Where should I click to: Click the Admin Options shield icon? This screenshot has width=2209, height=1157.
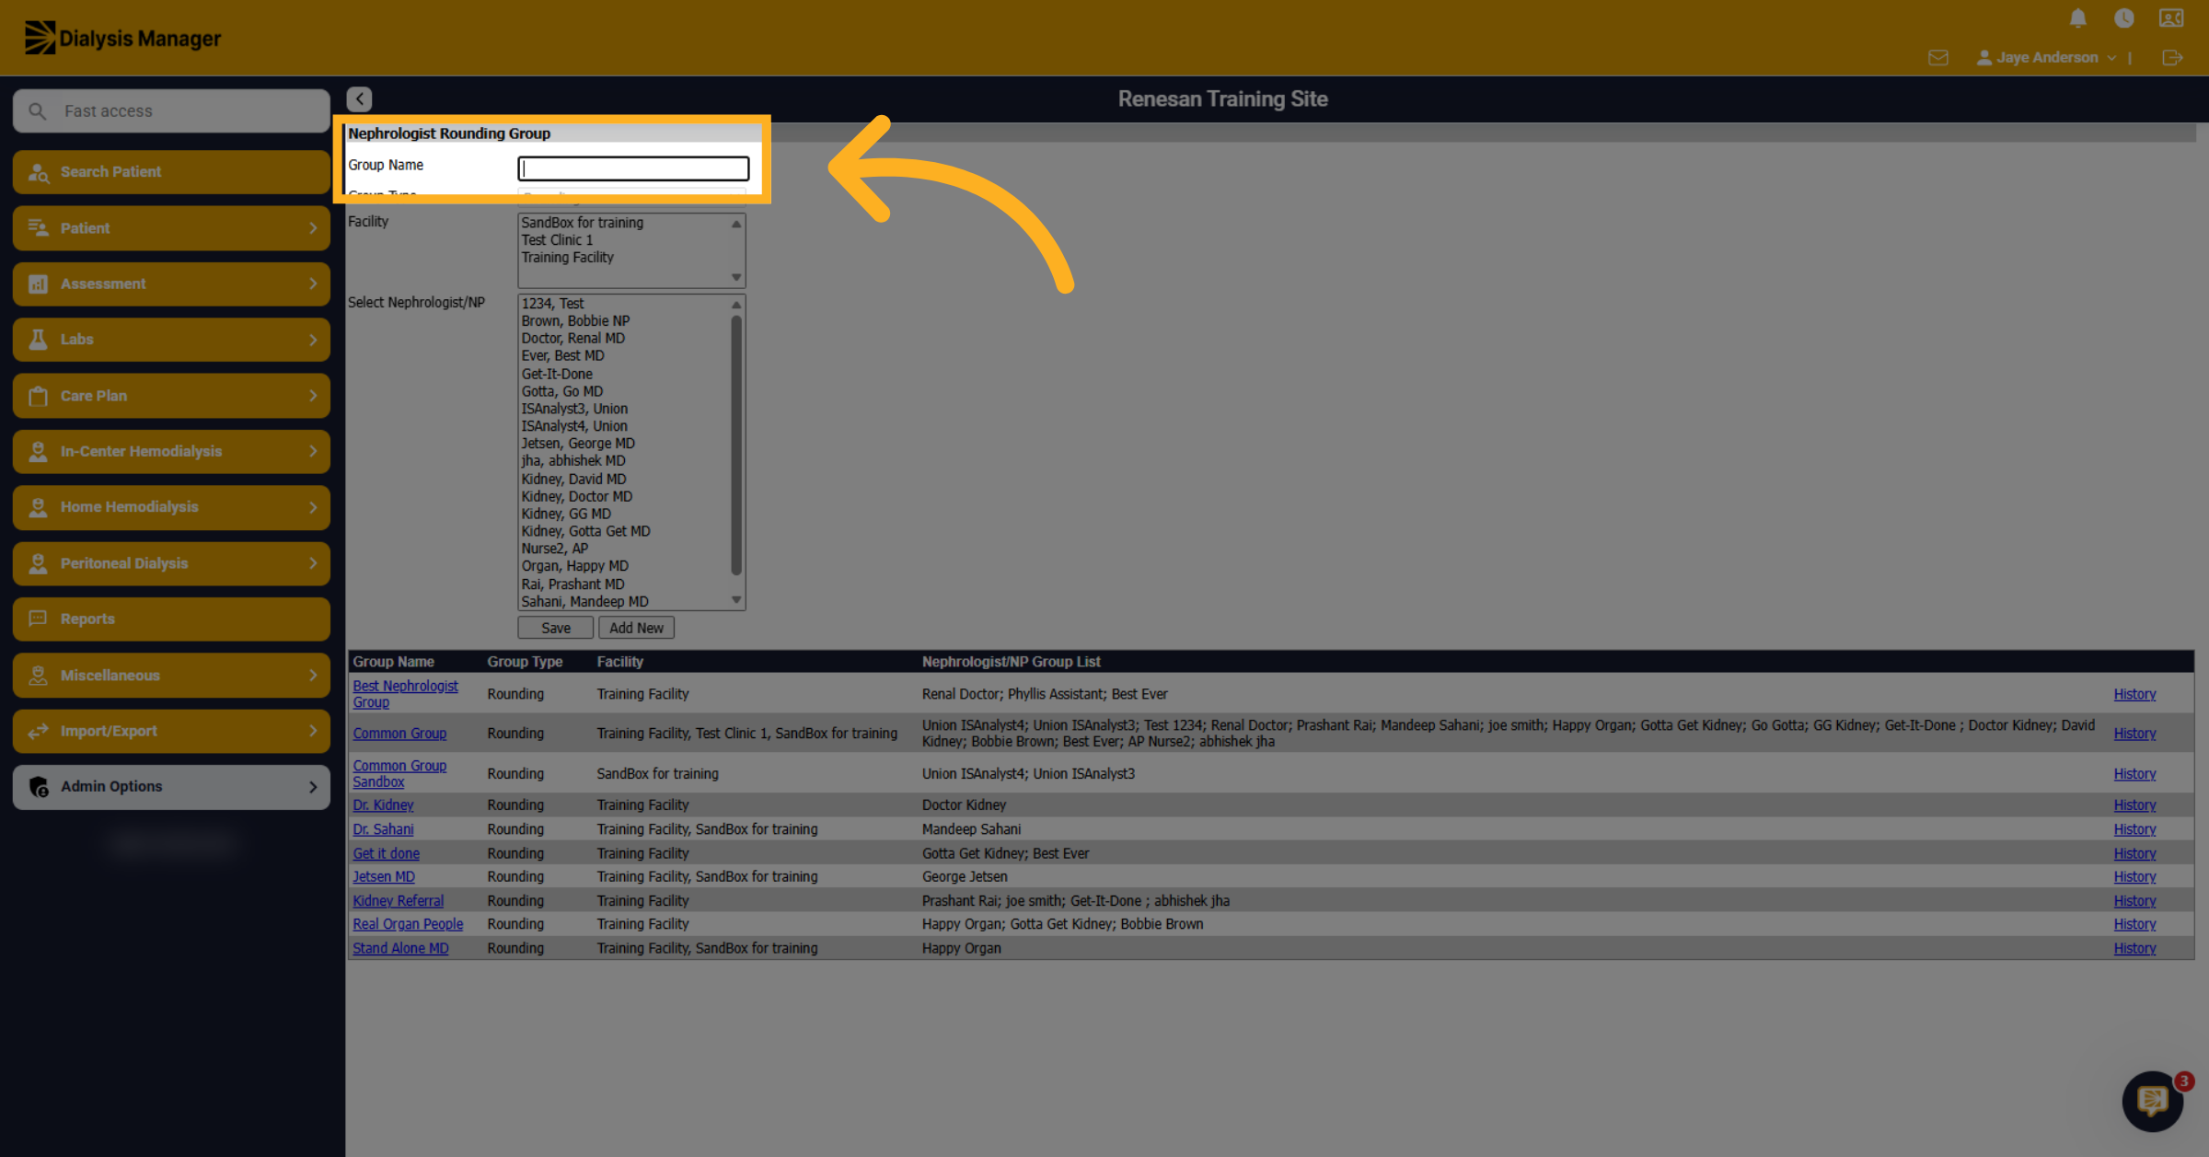click(39, 787)
